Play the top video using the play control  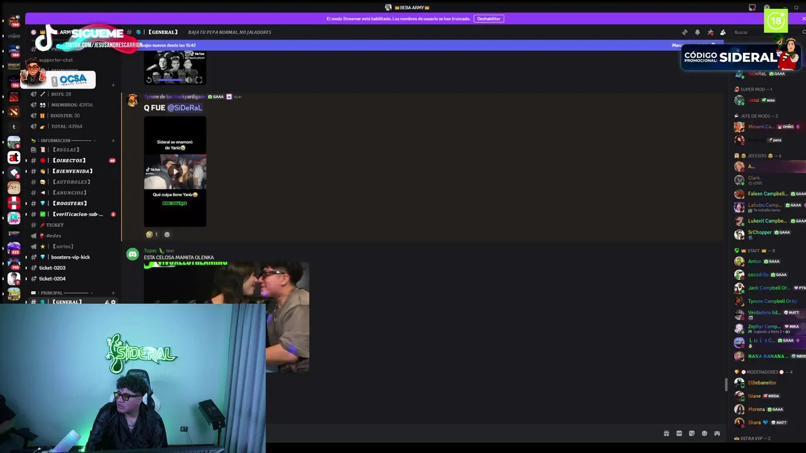149,80
